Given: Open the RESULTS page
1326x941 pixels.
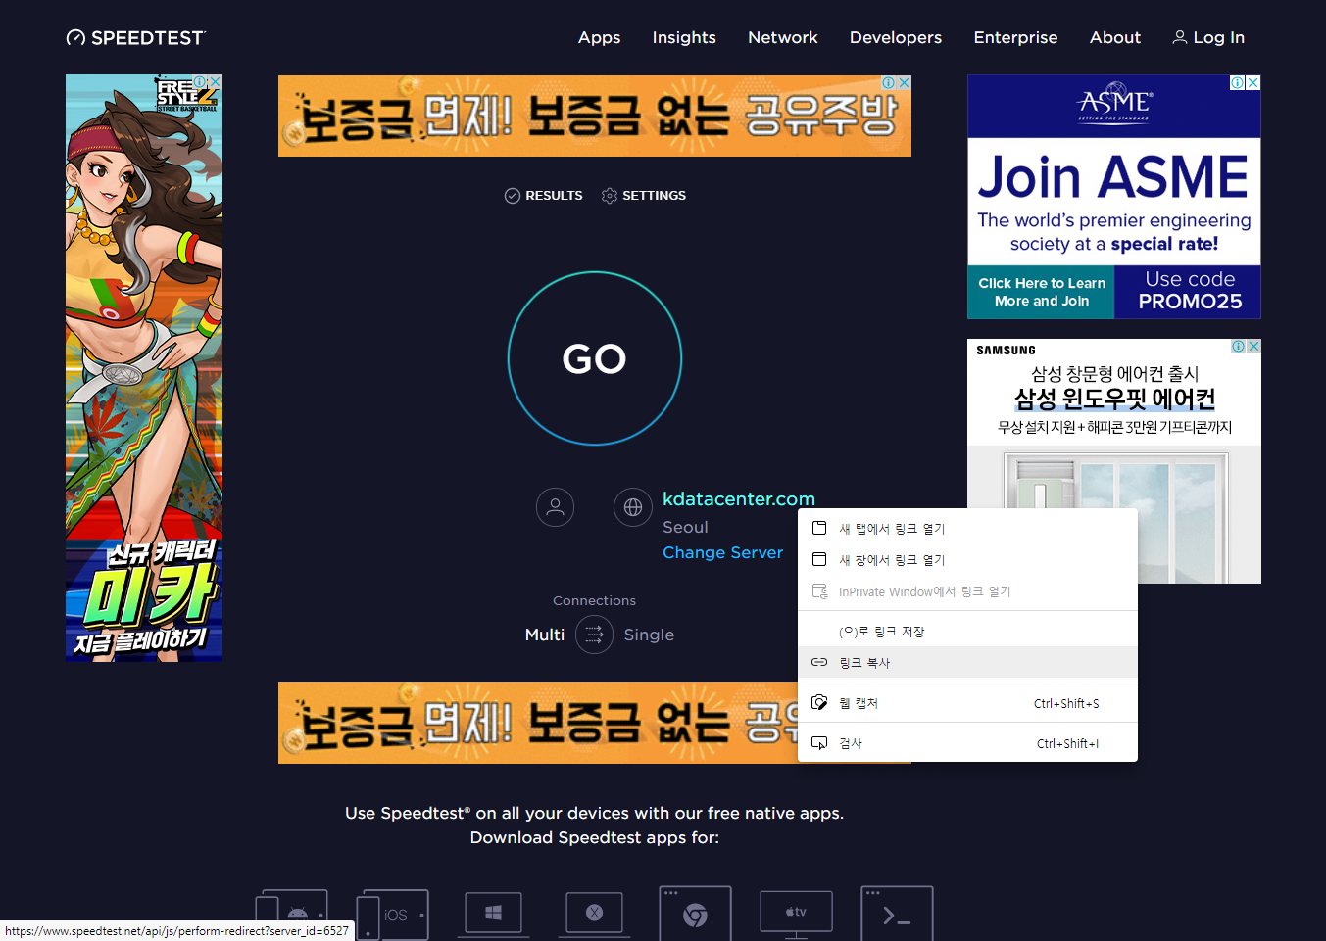Looking at the screenshot, I should tap(543, 196).
